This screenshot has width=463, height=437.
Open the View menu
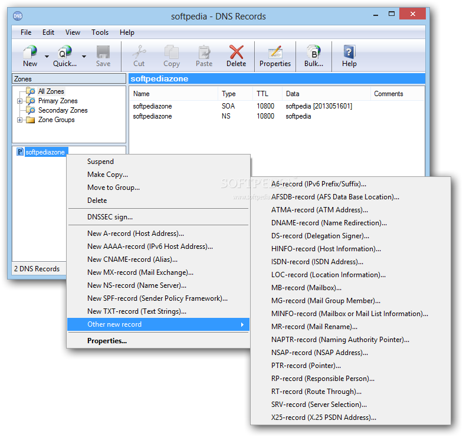(73, 32)
